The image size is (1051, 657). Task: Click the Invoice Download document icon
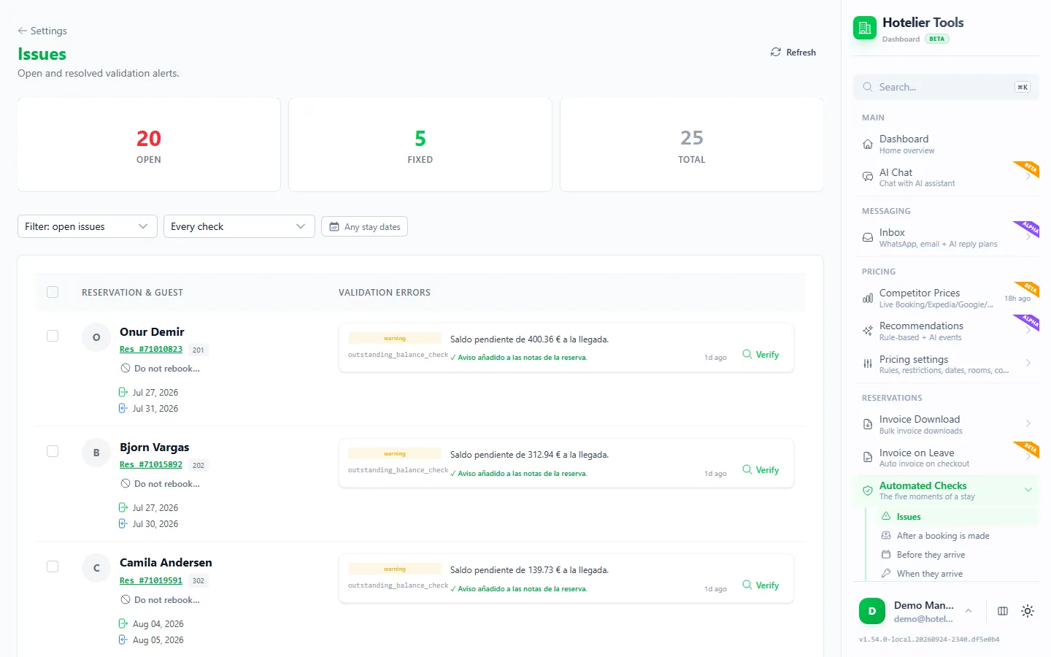[x=868, y=424]
